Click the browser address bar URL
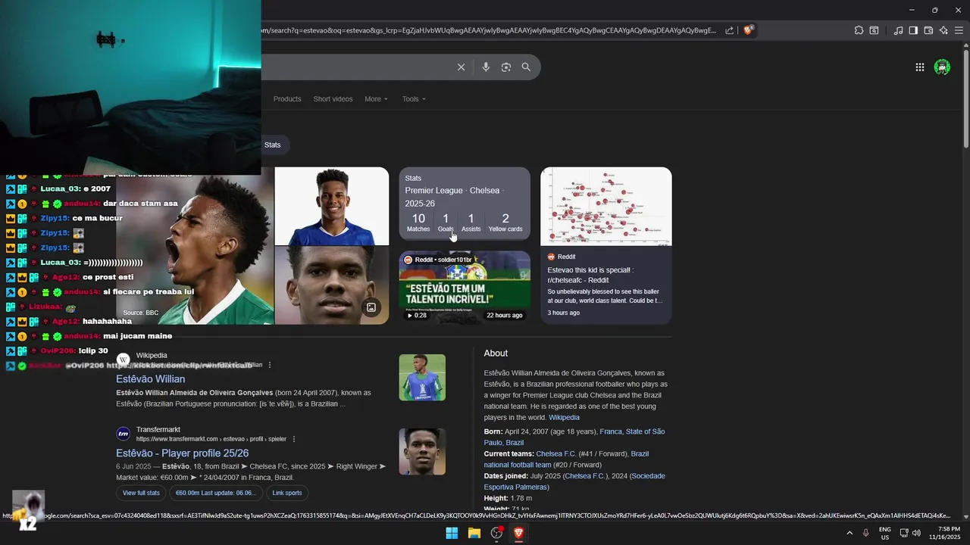 (x=489, y=30)
